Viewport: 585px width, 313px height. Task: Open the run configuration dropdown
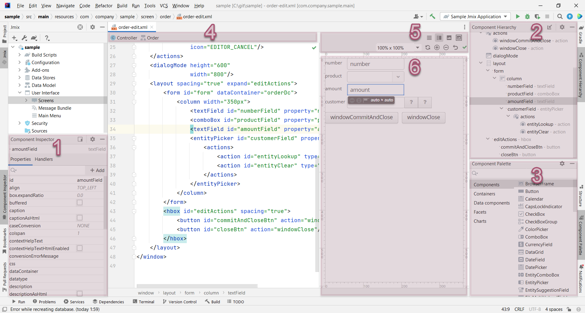475,16
